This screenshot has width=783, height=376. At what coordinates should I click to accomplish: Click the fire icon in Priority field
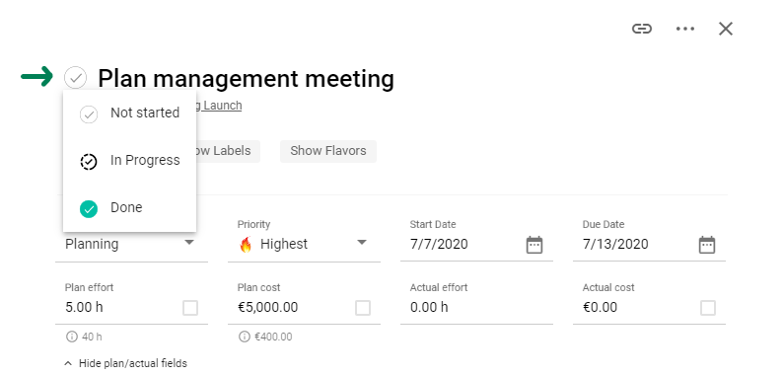point(246,245)
